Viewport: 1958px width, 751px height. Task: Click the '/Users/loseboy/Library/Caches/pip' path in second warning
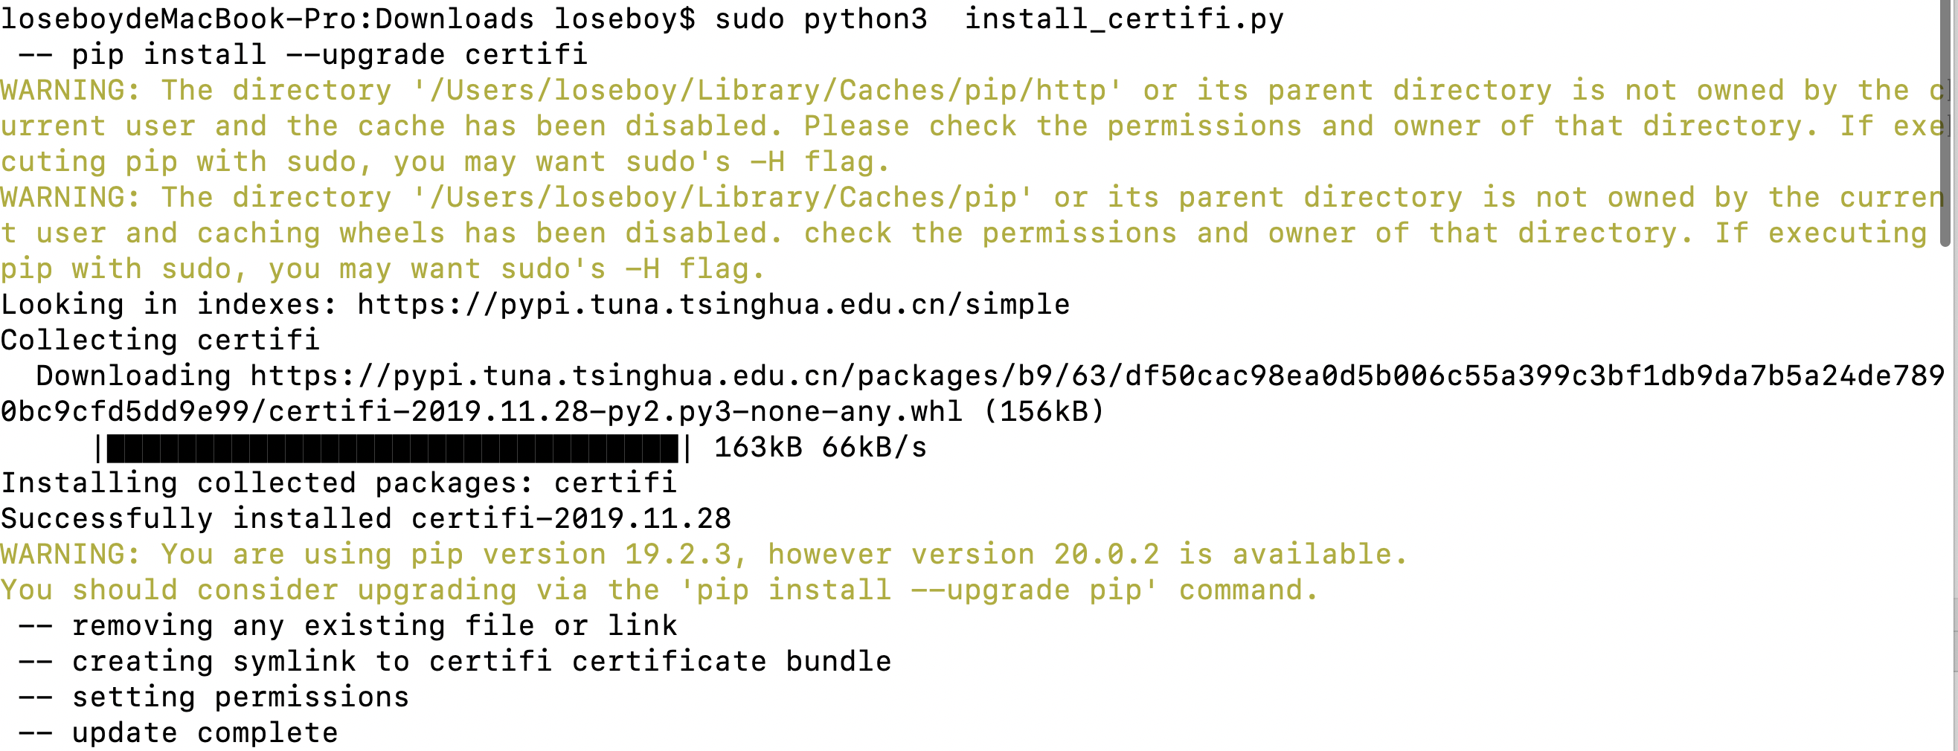point(723,198)
